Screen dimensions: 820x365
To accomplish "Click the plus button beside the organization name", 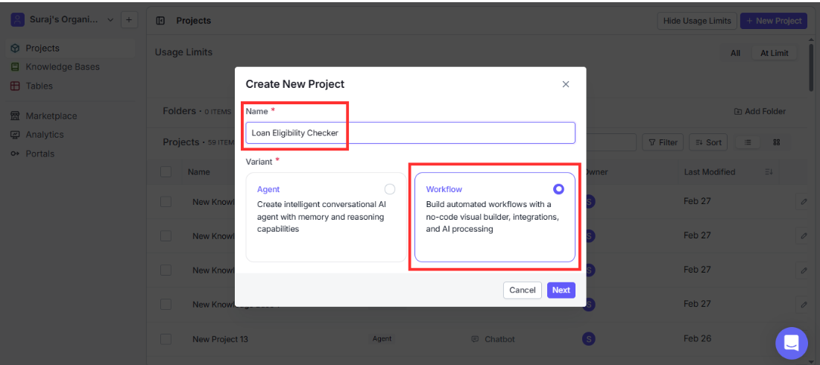I will tap(129, 20).
